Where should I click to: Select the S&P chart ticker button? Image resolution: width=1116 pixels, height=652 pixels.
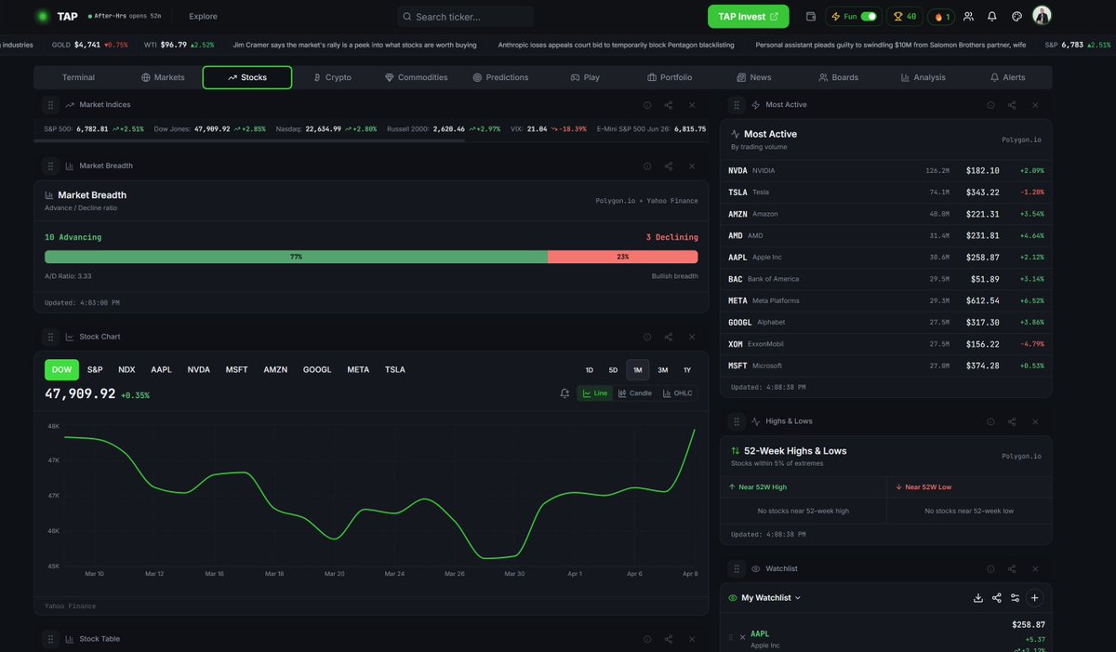pos(95,370)
